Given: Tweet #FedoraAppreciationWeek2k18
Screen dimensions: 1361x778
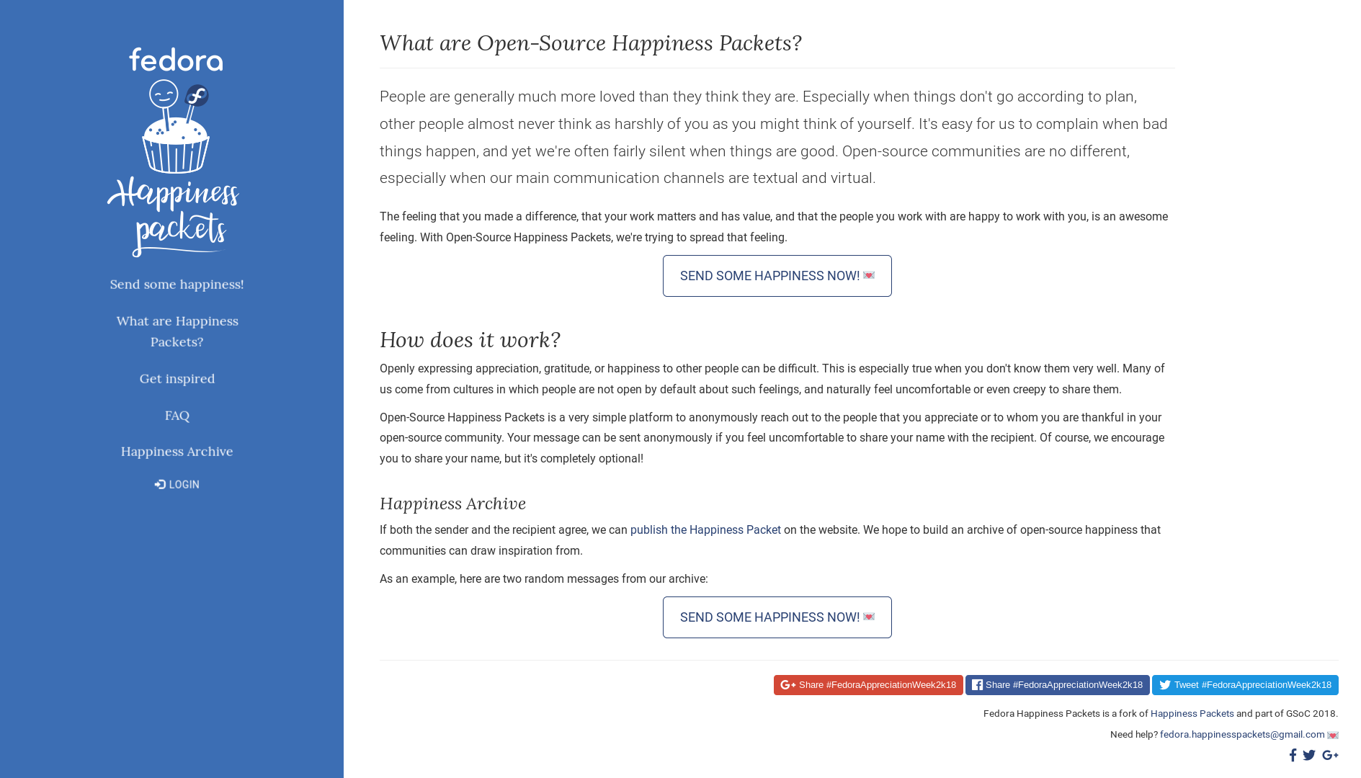Looking at the screenshot, I should coord(1245,685).
